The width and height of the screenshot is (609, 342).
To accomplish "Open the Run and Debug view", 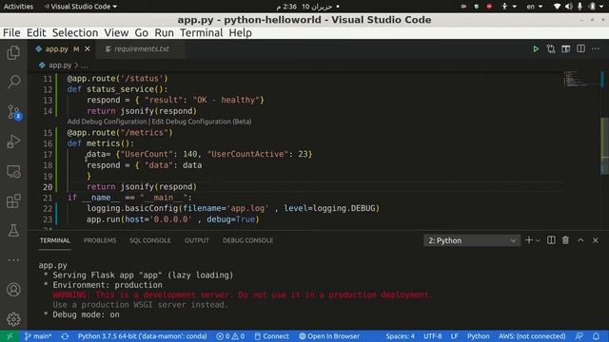I will point(13,142).
